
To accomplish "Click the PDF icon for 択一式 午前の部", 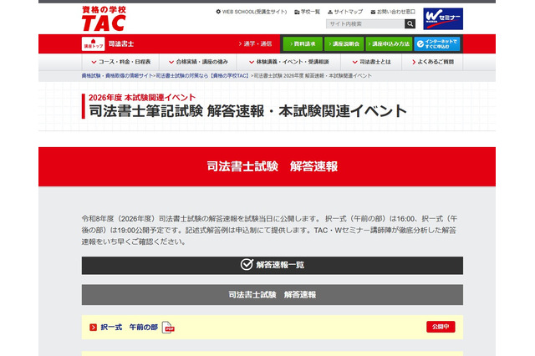I will point(168,328).
